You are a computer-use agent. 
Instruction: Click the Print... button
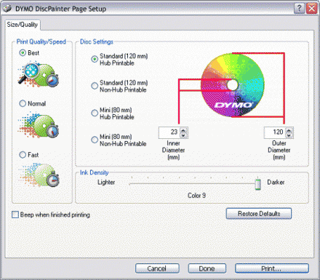tap(271, 268)
